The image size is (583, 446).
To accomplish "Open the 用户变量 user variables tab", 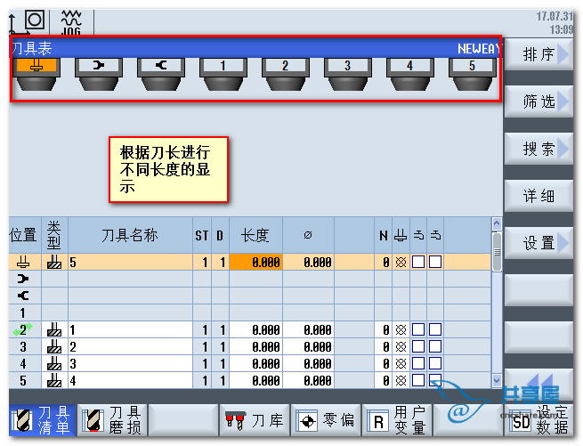I will point(398,420).
